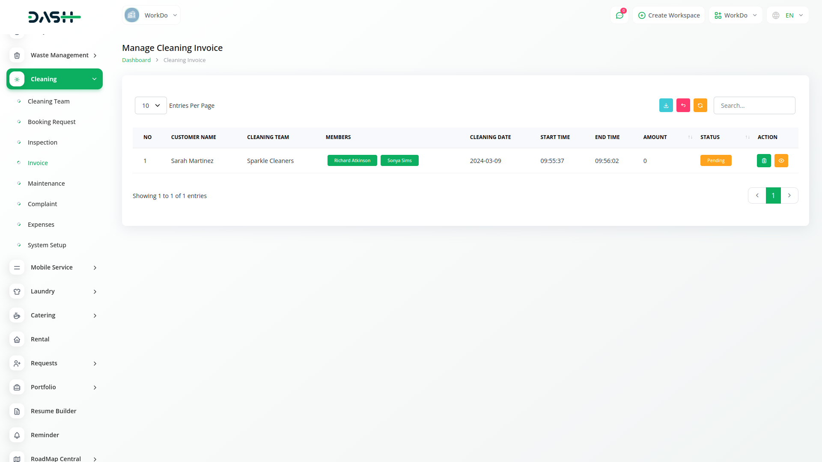Focus the Search input field
This screenshot has height=462, width=822.
[754, 106]
